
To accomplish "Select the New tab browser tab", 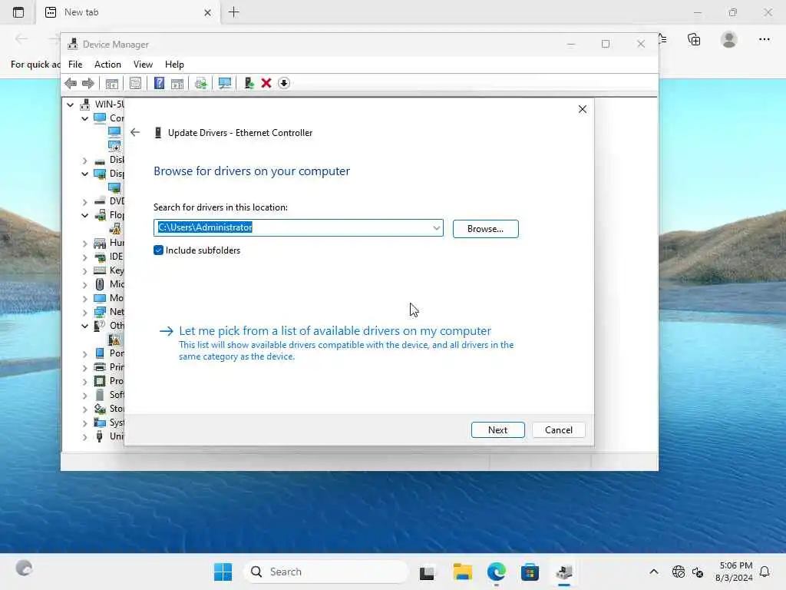I will (128, 12).
